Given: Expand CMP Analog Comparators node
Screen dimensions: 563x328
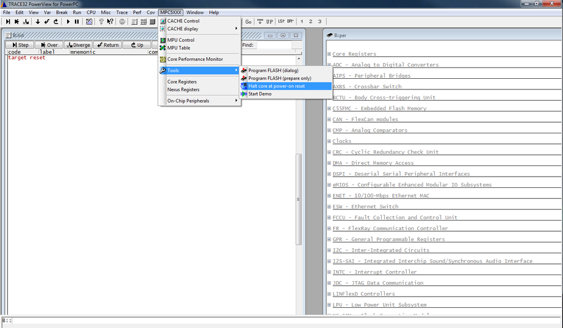Looking at the screenshot, I should 329,130.
